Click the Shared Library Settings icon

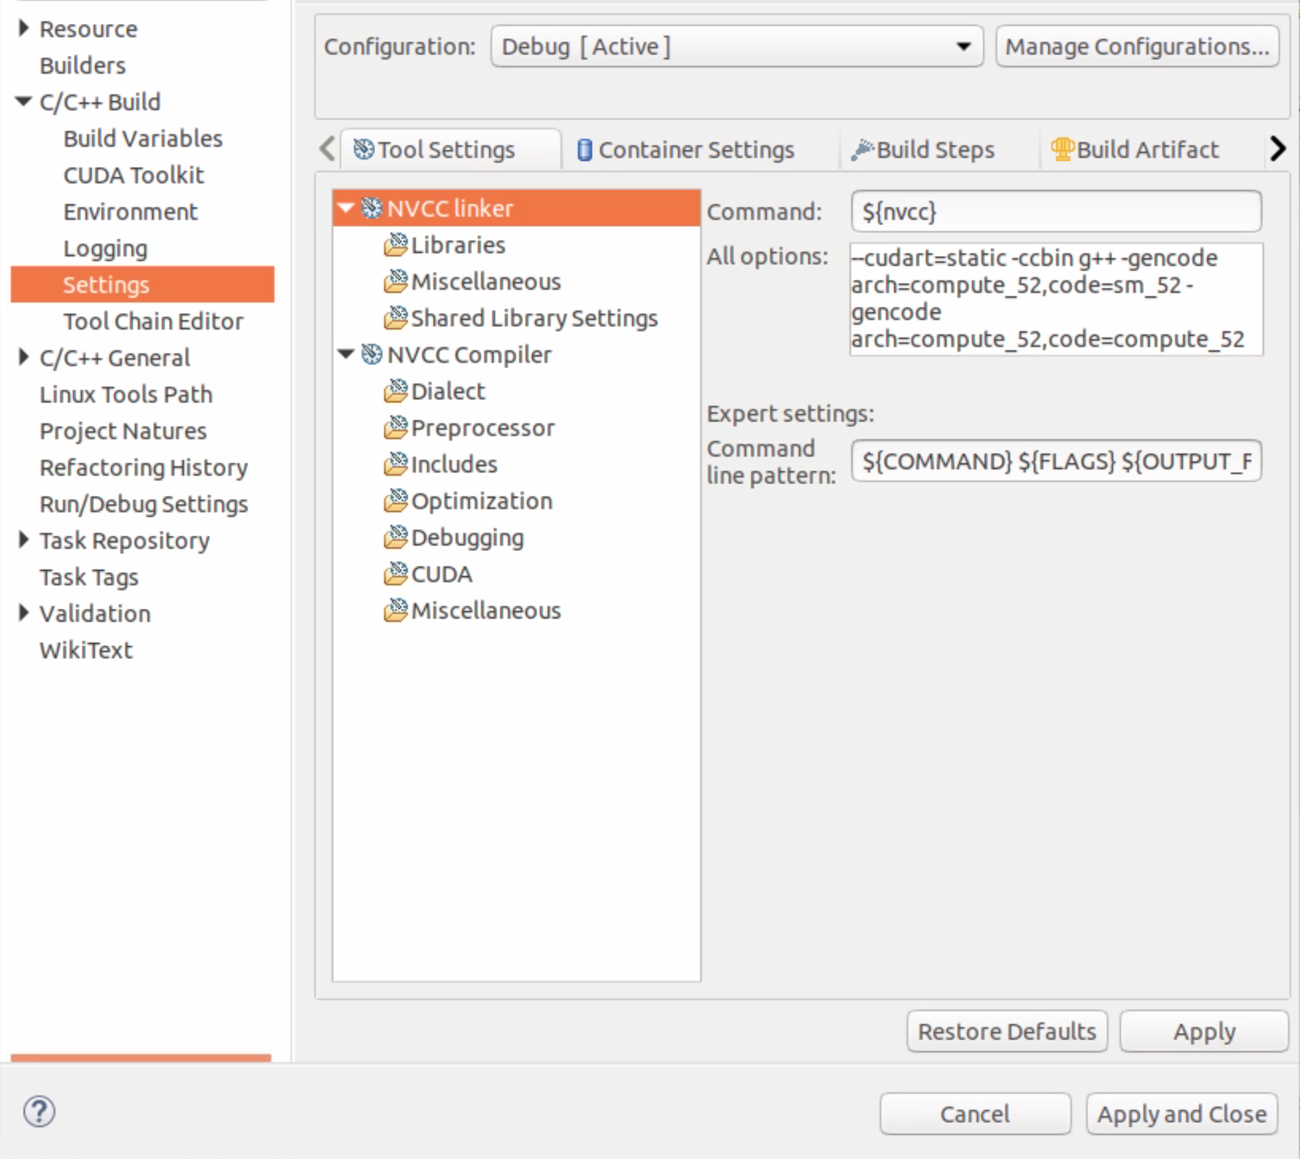[x=395, y=318]
